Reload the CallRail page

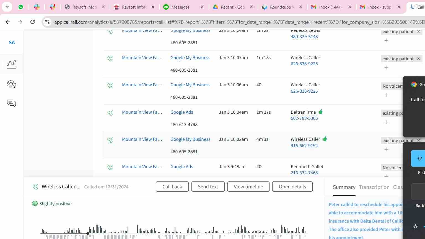tap(32, 22)
